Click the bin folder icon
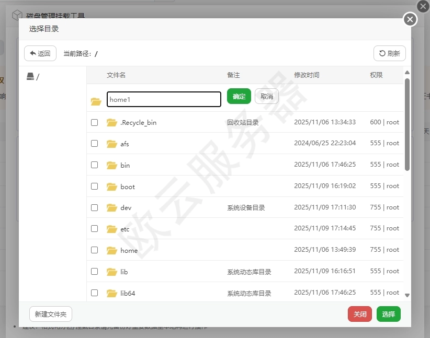This screenshot has width=430, height=338. coord(111,165)
